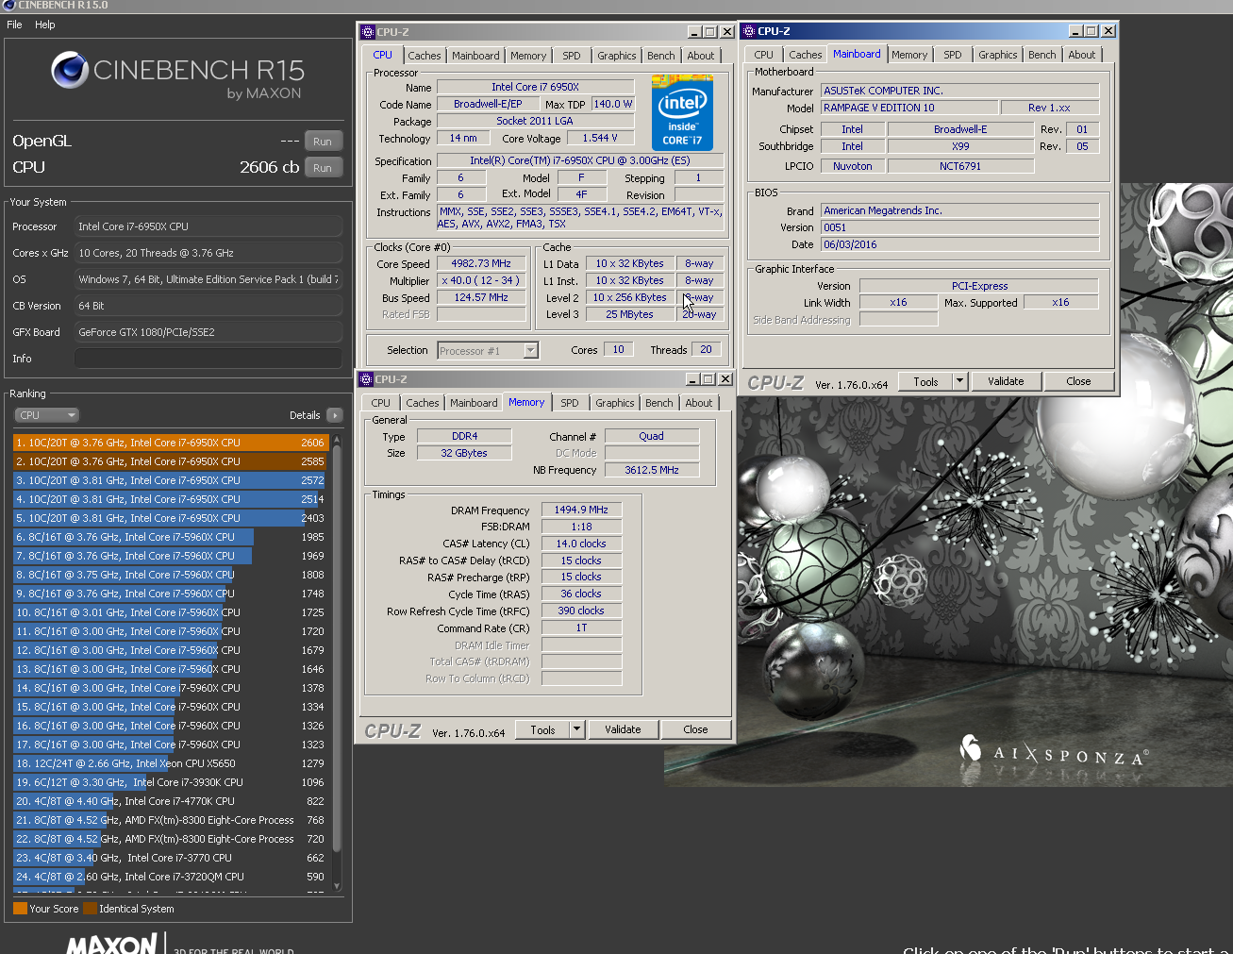
Task: Open the CPU ranking type dropdown
Action: 46,415
